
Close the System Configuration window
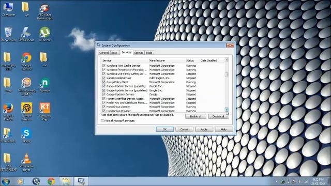point(230,45)
